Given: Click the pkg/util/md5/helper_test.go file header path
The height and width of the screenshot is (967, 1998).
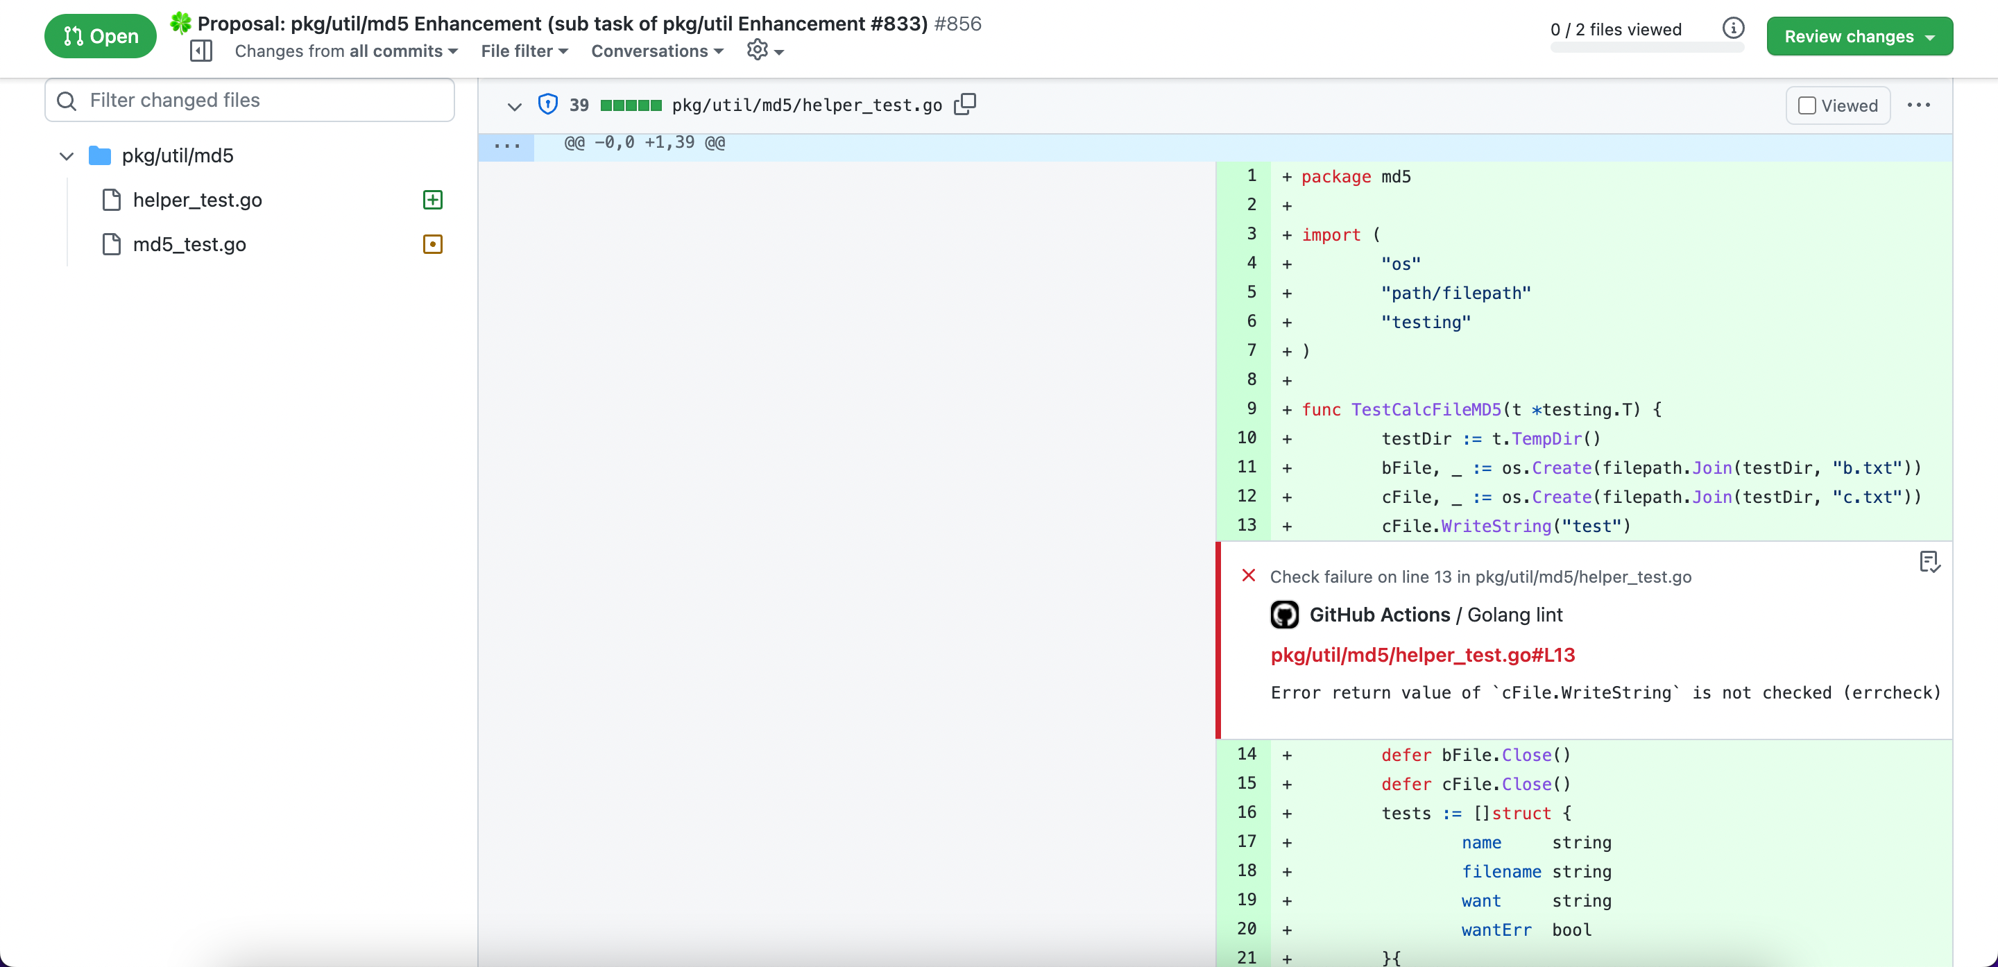Looking at the screenshot, I should (807, 105).
